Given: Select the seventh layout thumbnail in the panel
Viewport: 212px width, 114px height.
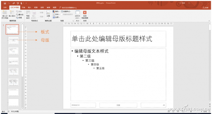Looking at the screenshot, I should click(14, 92).
